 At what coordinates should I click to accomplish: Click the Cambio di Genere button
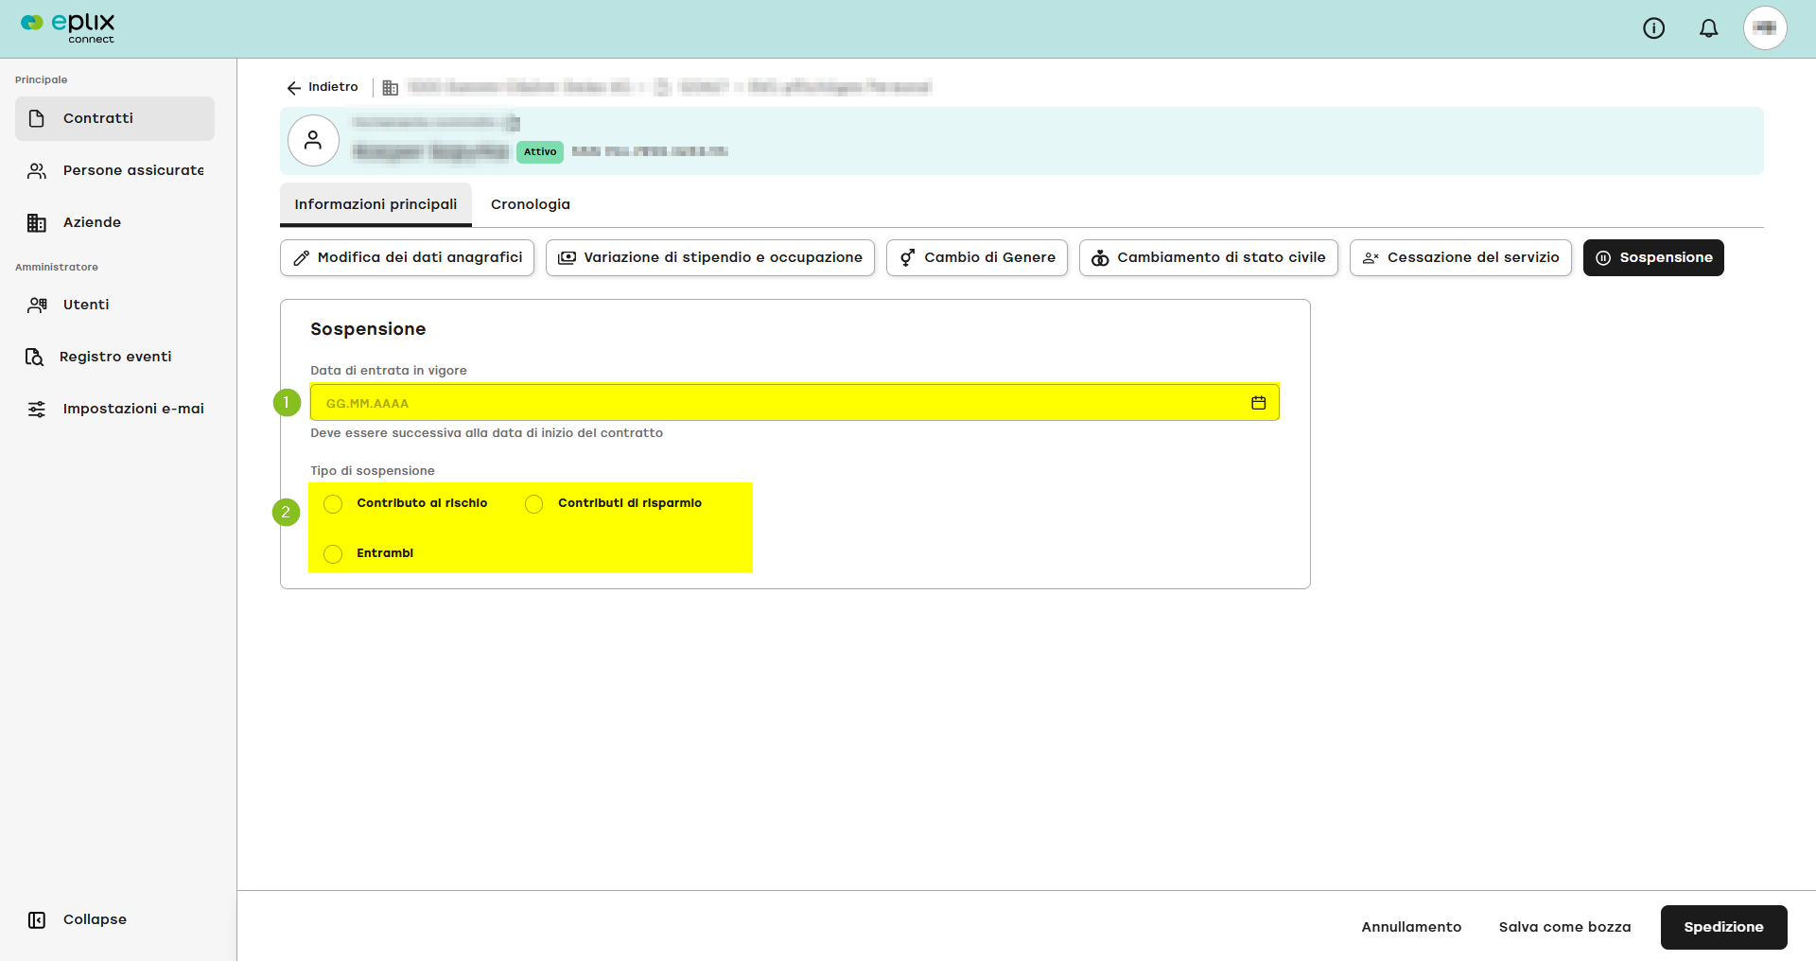977,258
